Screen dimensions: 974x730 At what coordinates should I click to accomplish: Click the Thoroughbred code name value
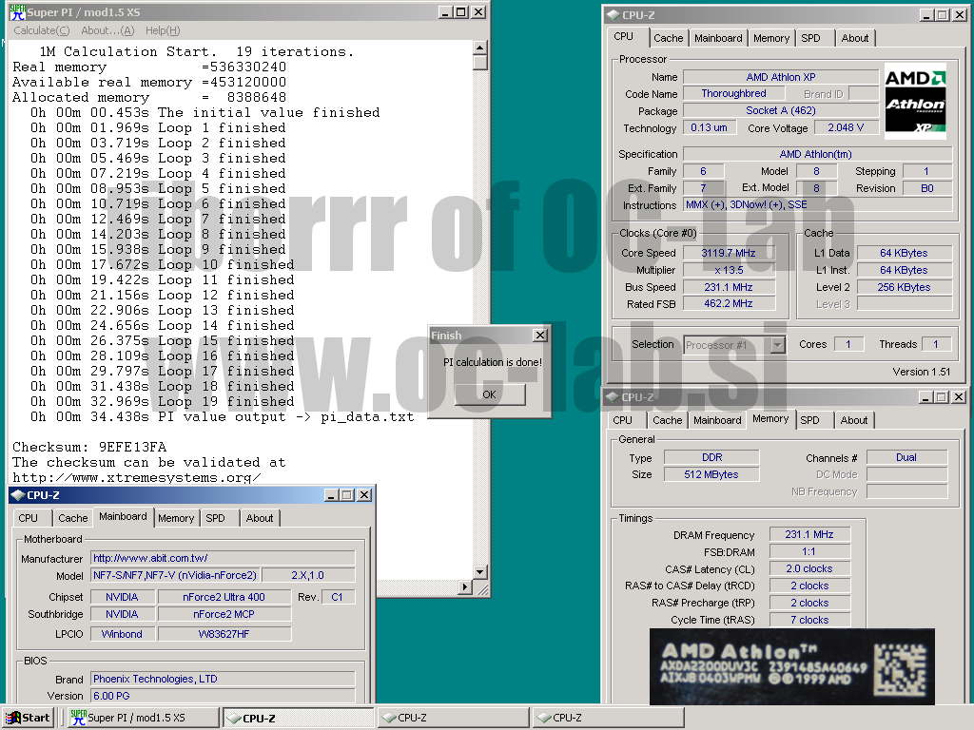(733, 93)
